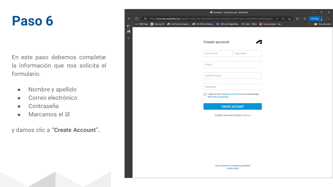
Task: Maximize the browser window
Action: tap(322, 12)
